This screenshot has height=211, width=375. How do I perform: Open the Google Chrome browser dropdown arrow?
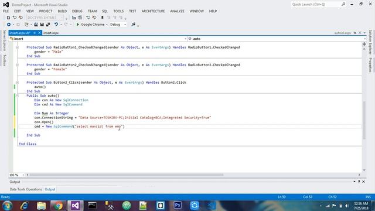107,25
